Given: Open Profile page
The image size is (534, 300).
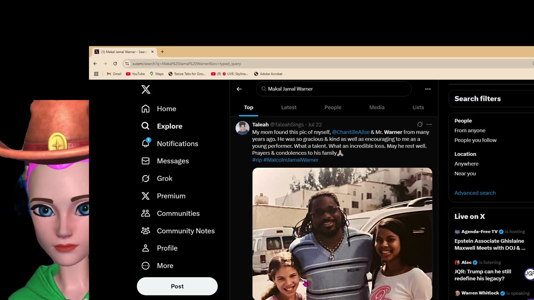Looking at the screenshot, I should (x=159, y=248).
